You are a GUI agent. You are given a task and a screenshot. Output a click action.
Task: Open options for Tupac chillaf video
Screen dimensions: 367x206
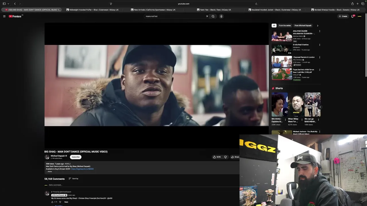point(320,70)
